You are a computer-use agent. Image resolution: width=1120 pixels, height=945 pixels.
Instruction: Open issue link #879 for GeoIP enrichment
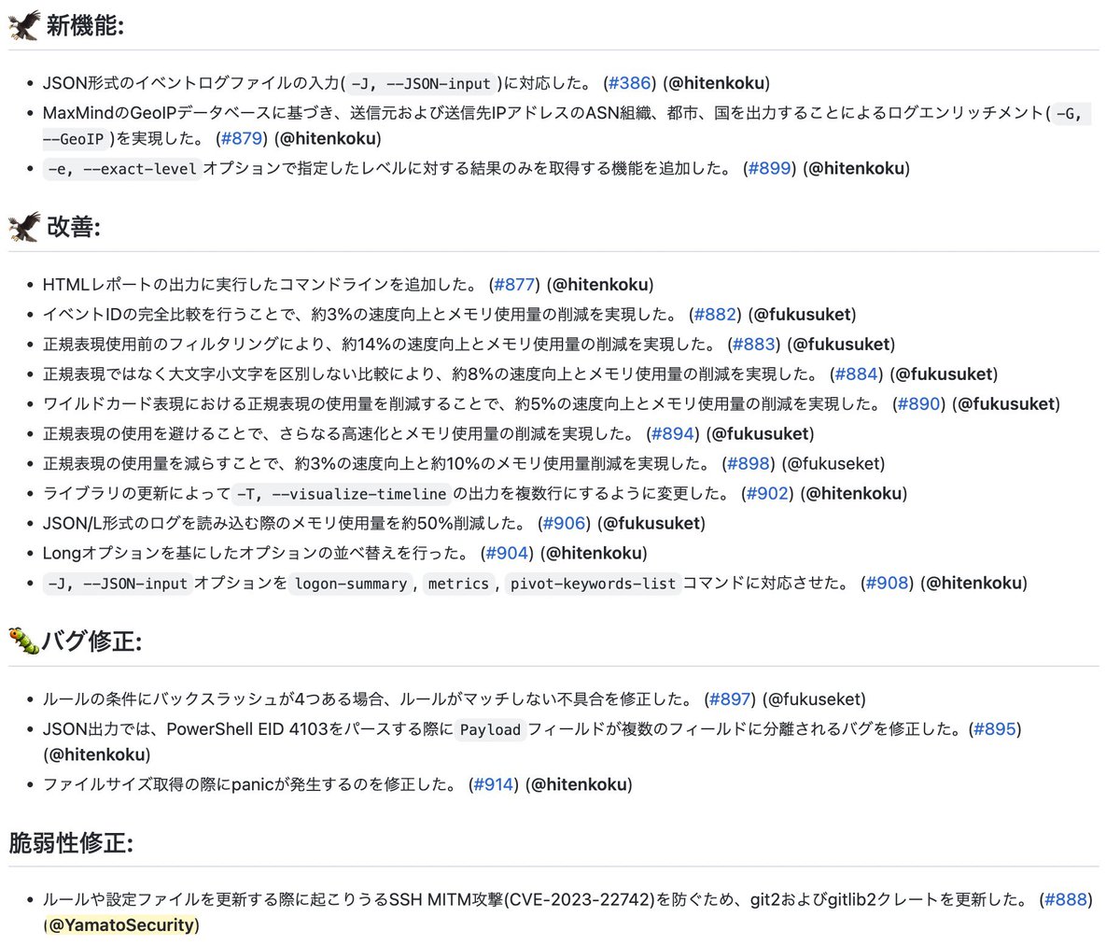243,139
